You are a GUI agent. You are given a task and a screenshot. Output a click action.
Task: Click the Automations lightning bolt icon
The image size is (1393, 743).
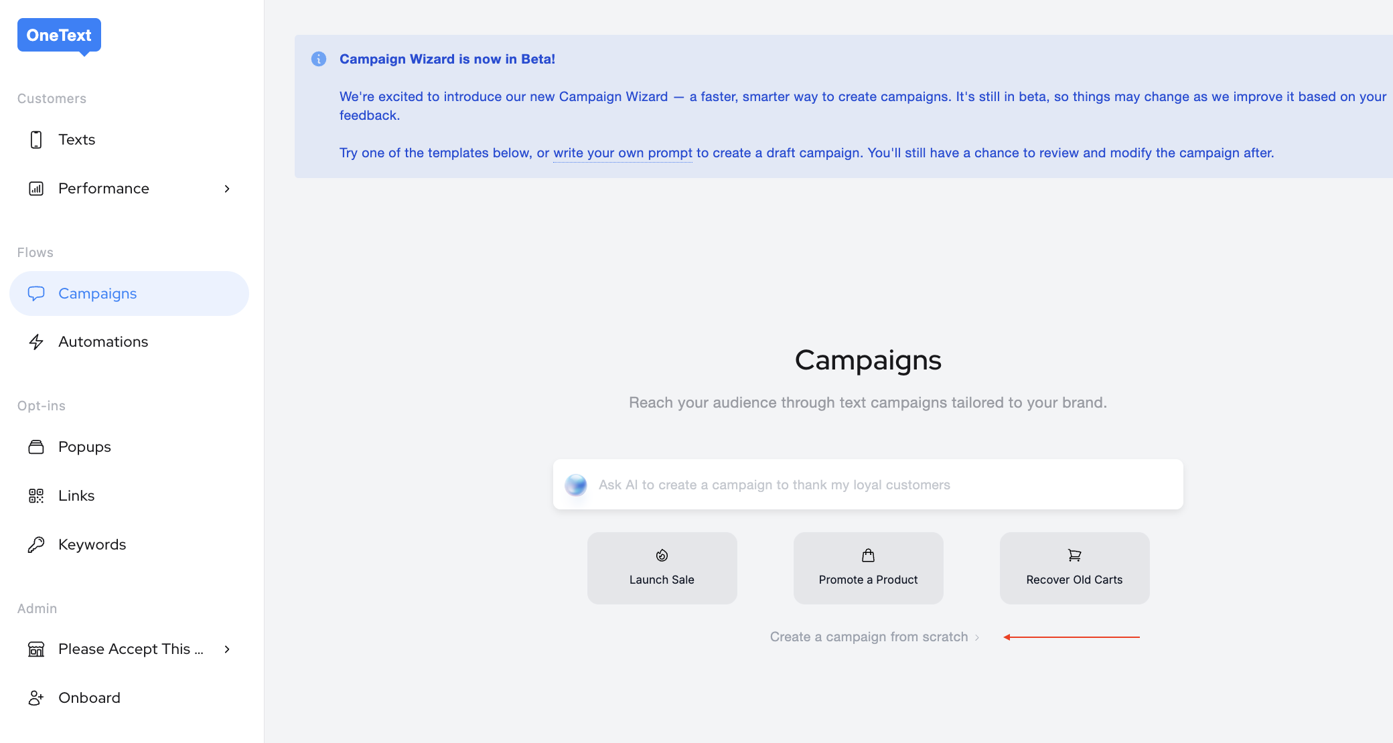click(x=36, y=342)
